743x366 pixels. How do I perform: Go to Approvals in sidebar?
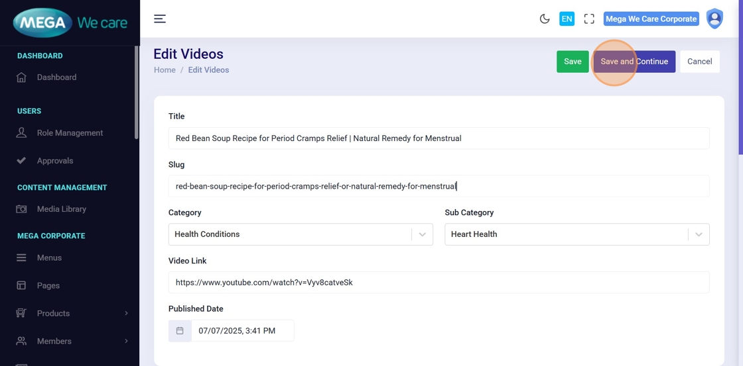[x=55, y=161]
